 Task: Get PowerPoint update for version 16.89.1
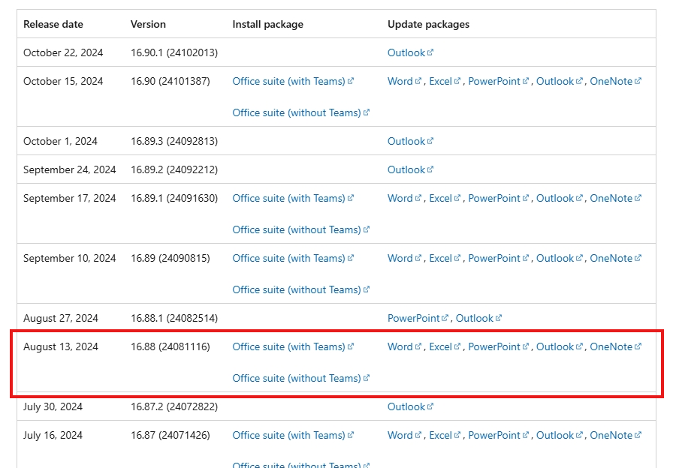point(498,198)
